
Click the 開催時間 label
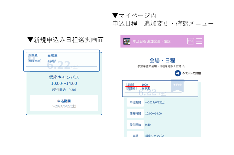pyautogui.click(x=135, y=113)
